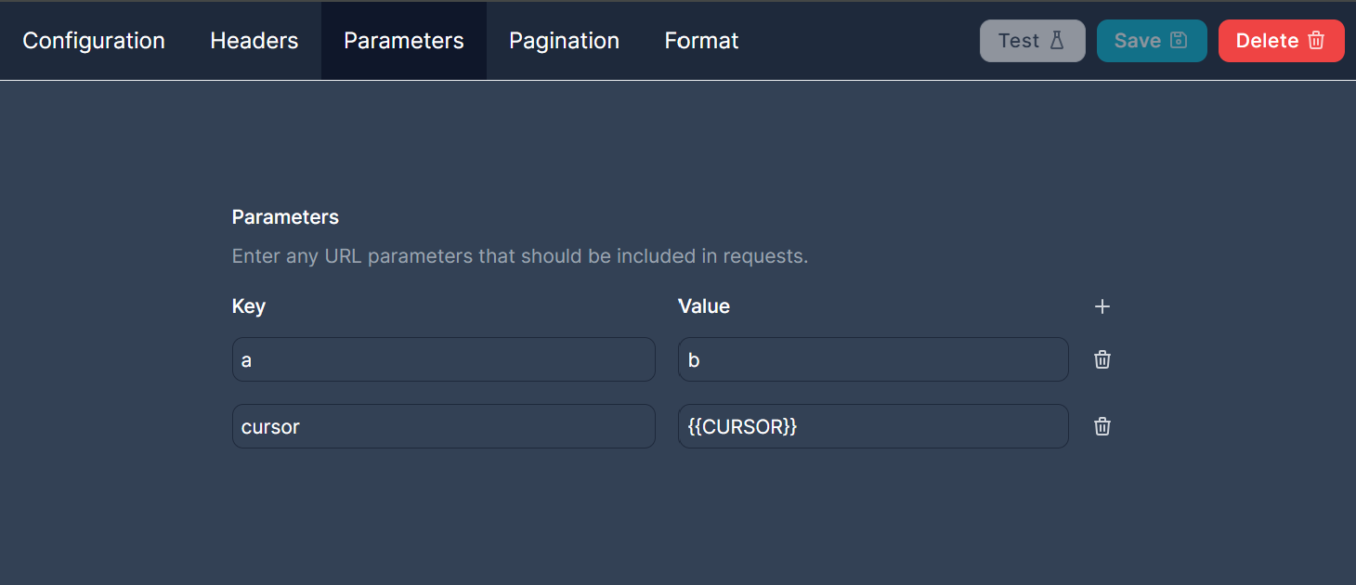Add a new parameter row with plus icon

[1102, 306]
